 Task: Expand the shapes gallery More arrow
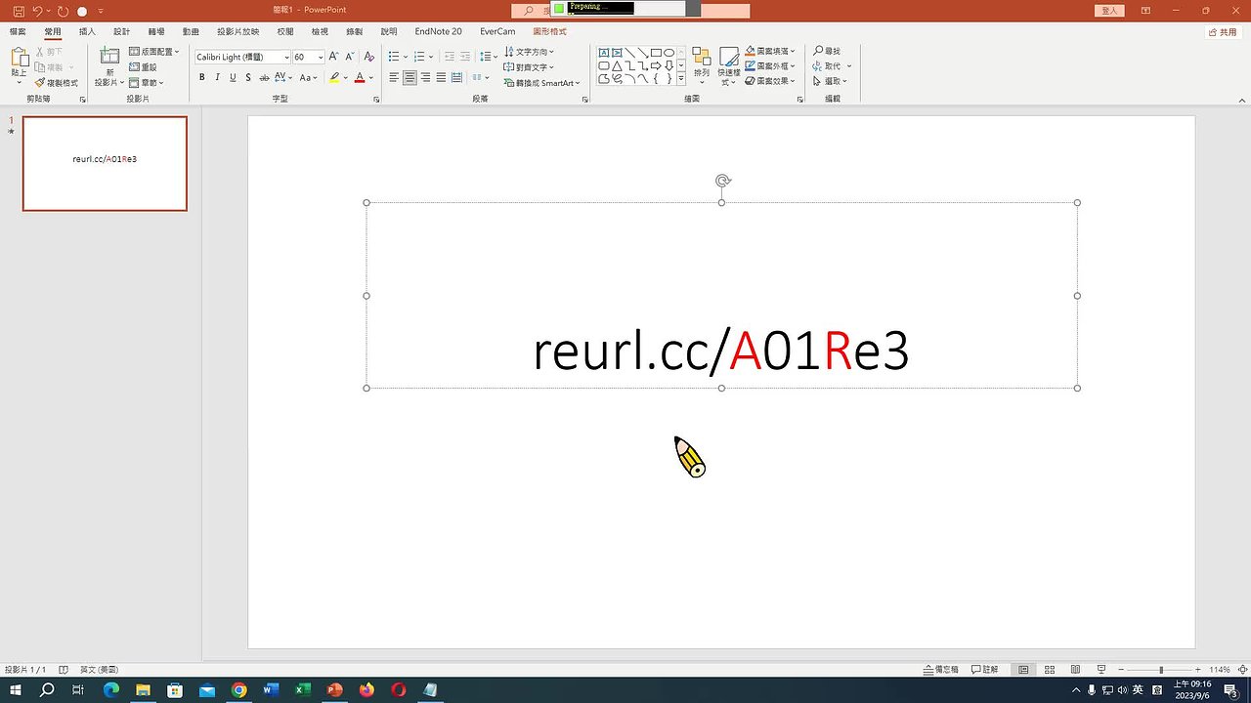pos(681,79)
